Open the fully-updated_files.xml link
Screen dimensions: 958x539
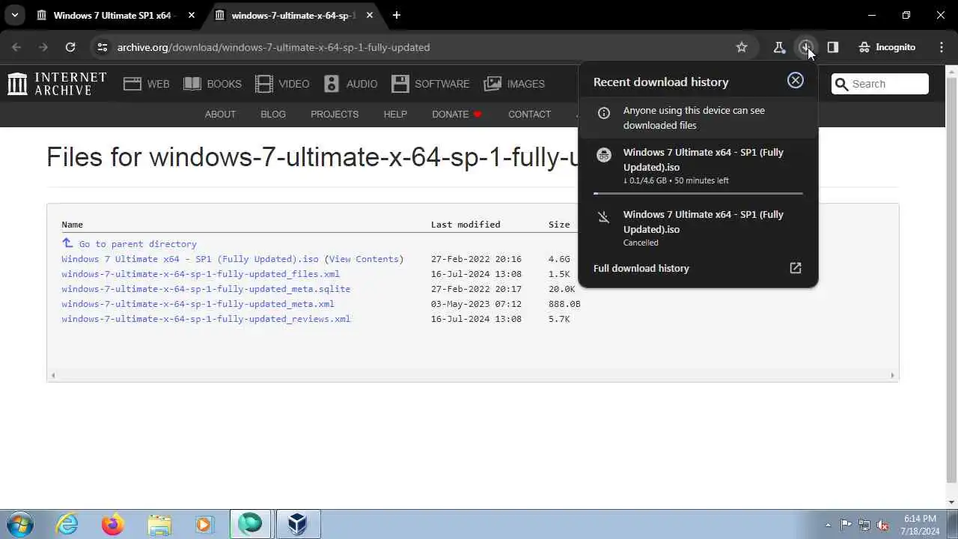click(201, 274)
